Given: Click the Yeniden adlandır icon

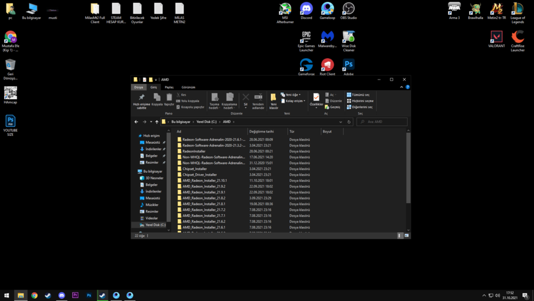Looking at the screenshot, I should pos(258,97).
